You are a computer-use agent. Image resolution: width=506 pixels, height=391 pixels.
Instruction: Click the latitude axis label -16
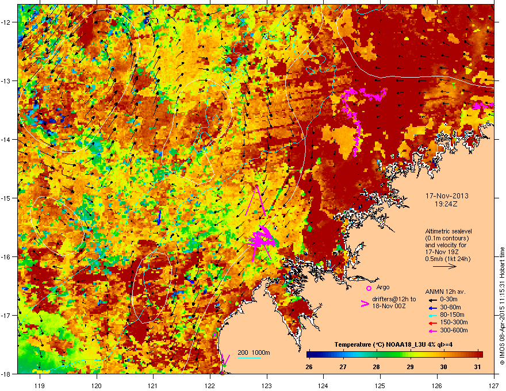pyautogui.click(x=6, y=257)
